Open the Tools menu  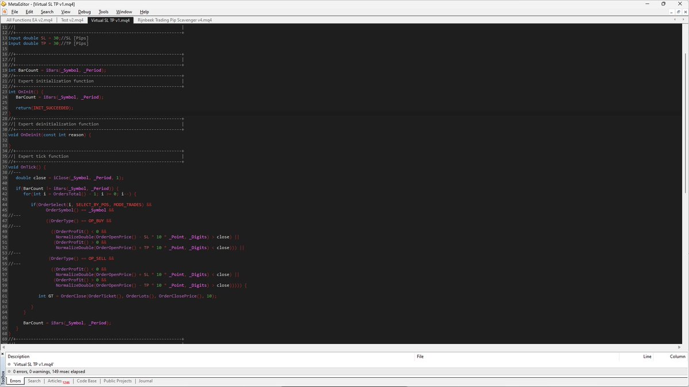coord(103,11)
